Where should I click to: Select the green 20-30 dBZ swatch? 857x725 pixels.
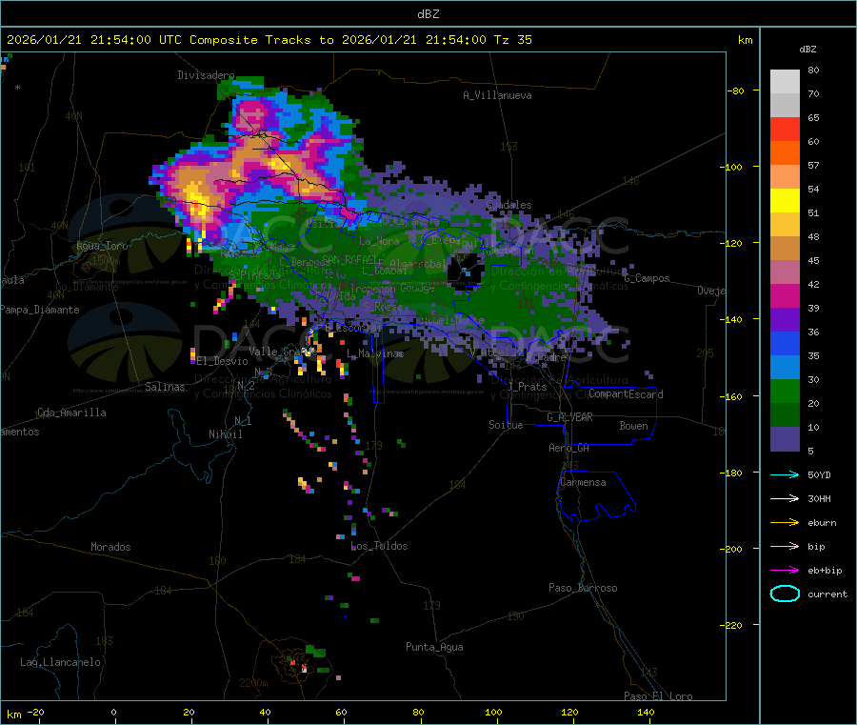pyautogui.click(x=785, y=391)
